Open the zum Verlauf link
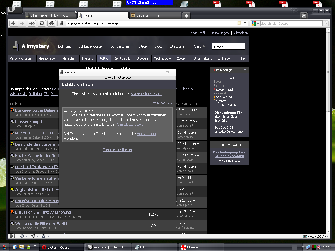Viewport: 335px width, 251px height. click(229, 105)
